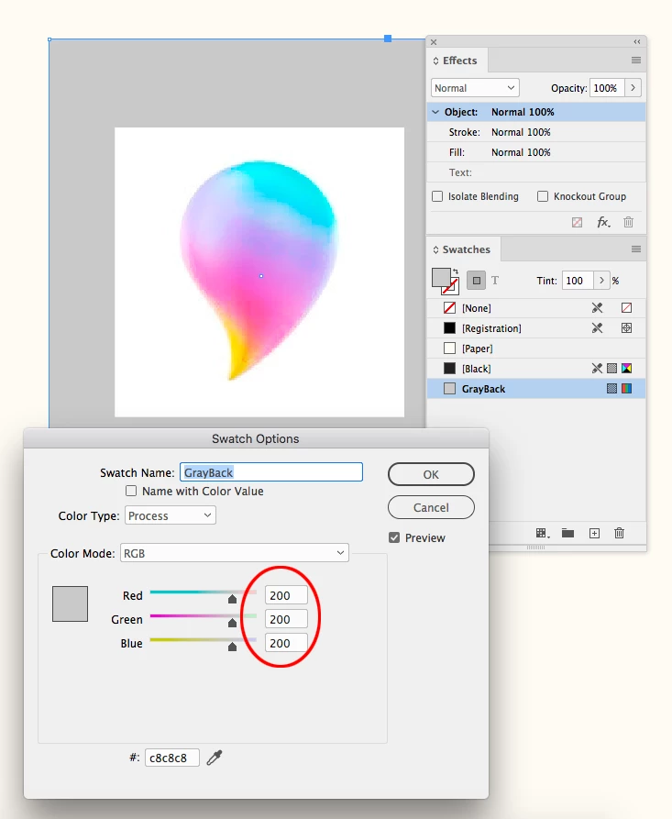Click the process color icon on the [Black] row
Image resolution: width=672 pixels, height=819 pixels.
click(611, 369)
